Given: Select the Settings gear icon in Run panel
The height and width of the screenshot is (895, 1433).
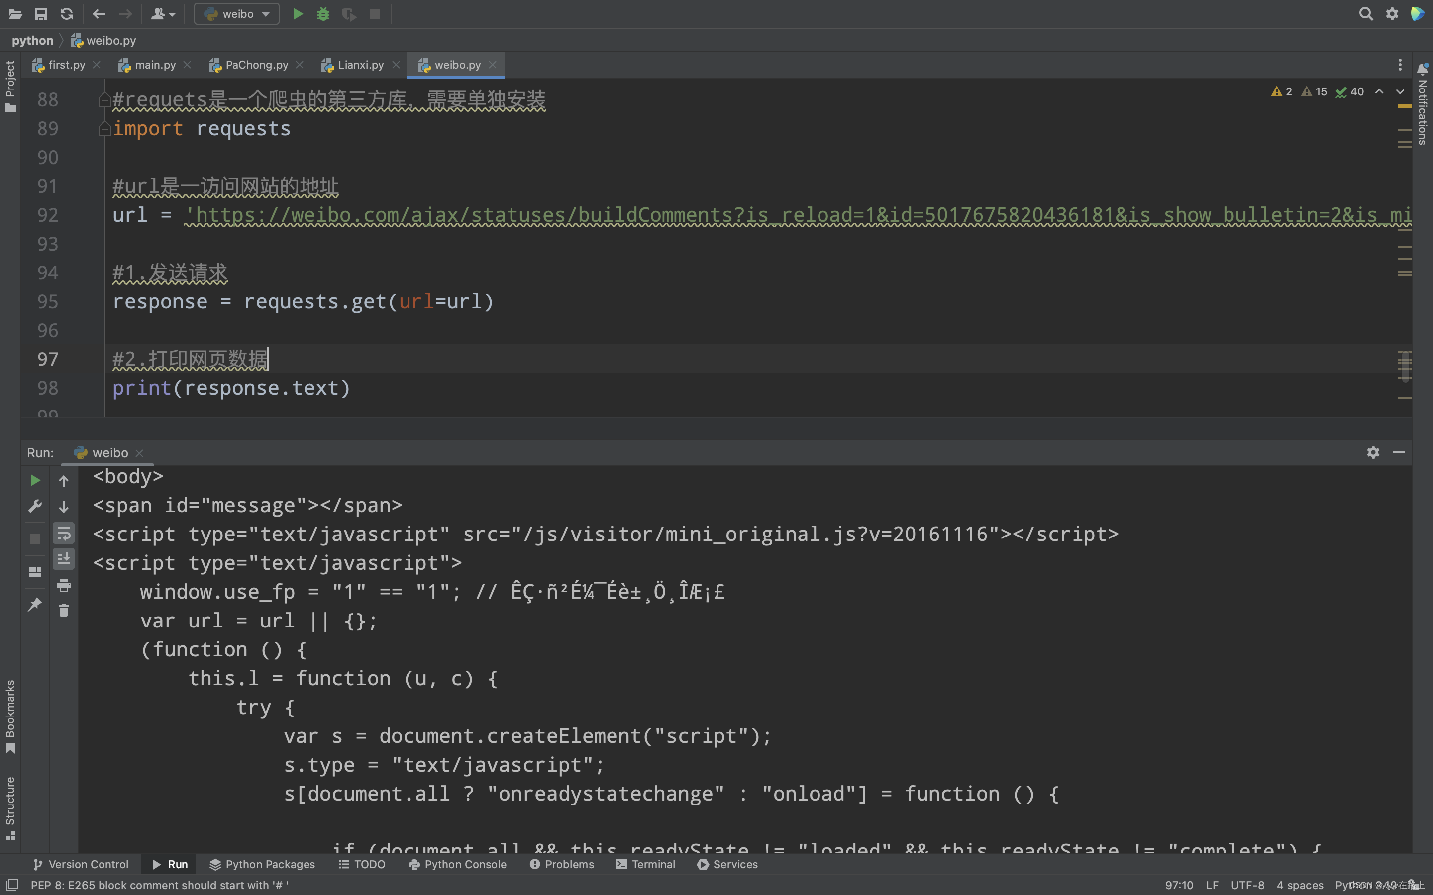Looking at the screenshot, I should point(1373,453).
